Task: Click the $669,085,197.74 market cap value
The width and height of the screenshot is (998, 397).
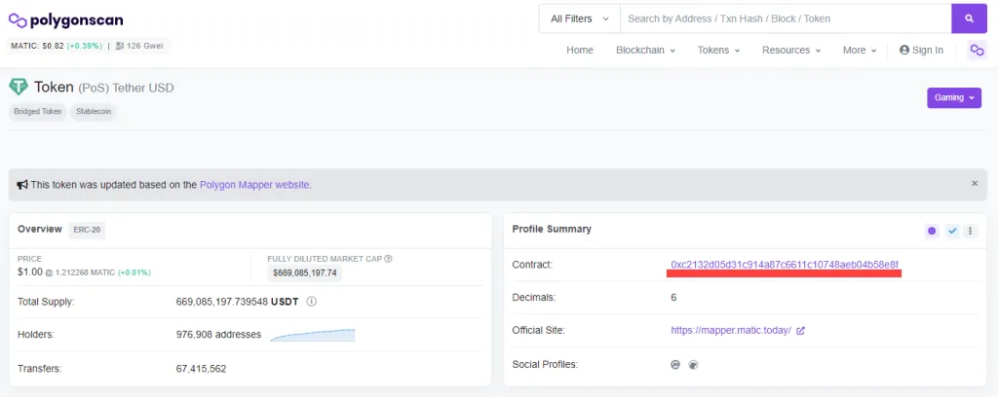Action: point(305,273)
